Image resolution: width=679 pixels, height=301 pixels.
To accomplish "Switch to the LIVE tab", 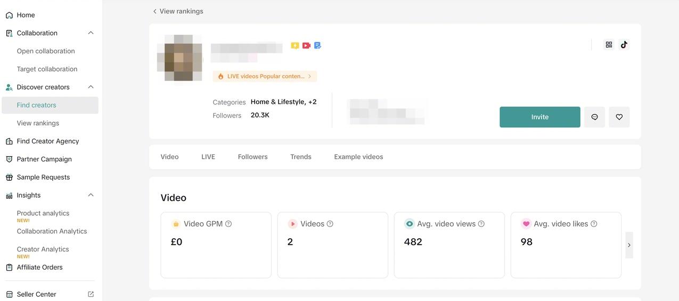I will click(x=208, y=157).
